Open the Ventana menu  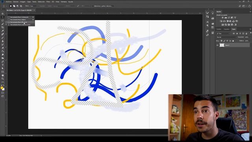64,2
